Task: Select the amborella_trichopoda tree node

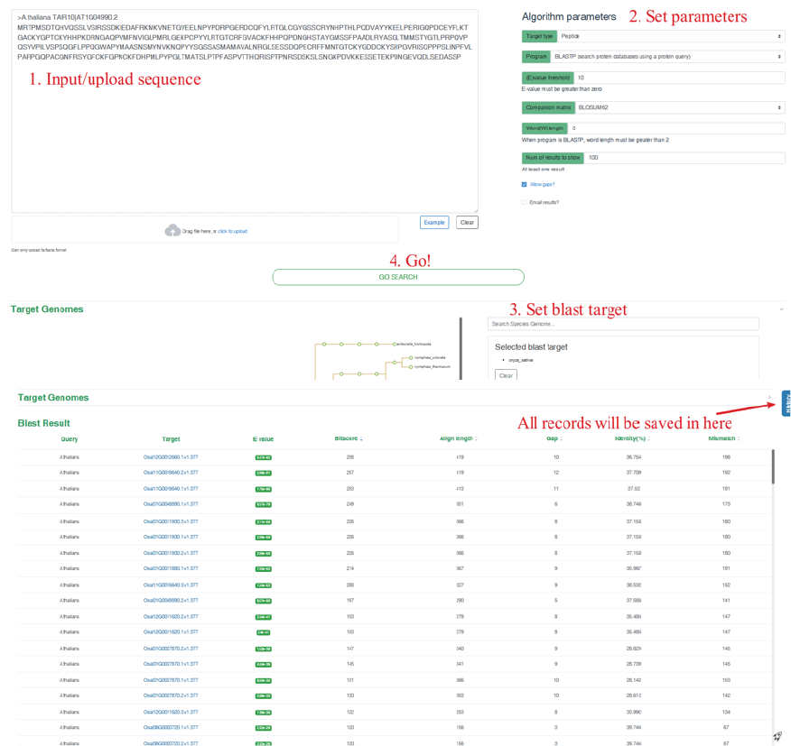Action: 395,344
